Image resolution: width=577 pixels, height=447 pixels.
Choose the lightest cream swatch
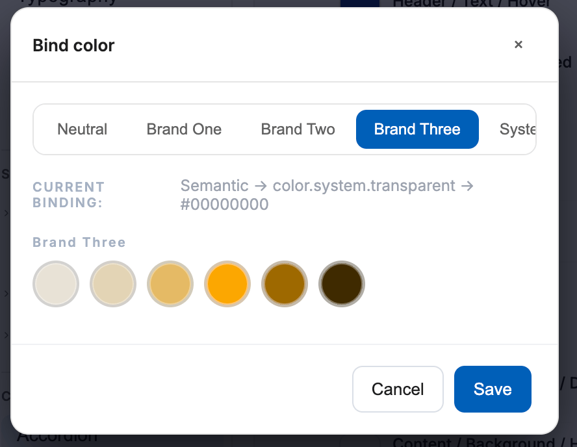point(55,284)
